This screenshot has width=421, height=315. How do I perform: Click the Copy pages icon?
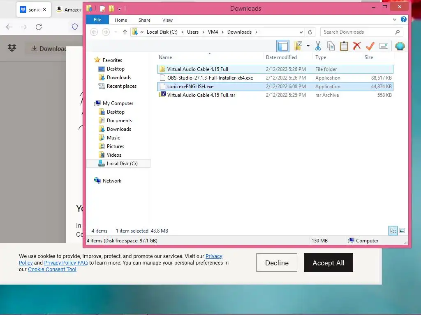pos(331,46)
